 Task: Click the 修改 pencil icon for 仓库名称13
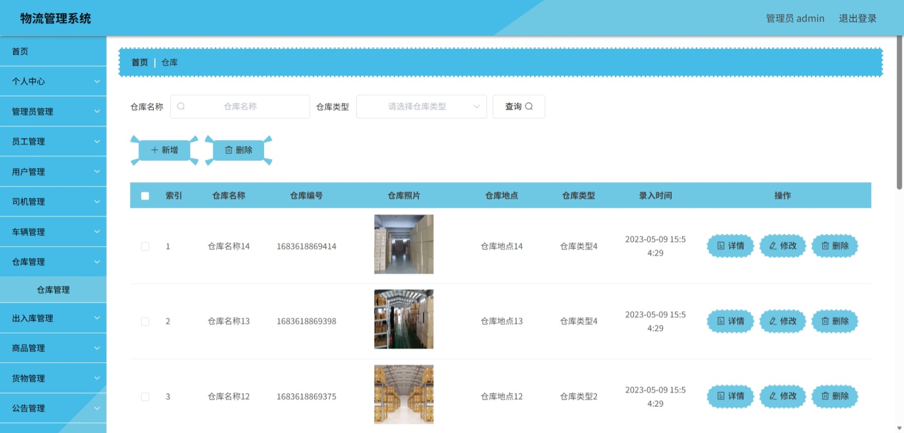tap(773, 321)
